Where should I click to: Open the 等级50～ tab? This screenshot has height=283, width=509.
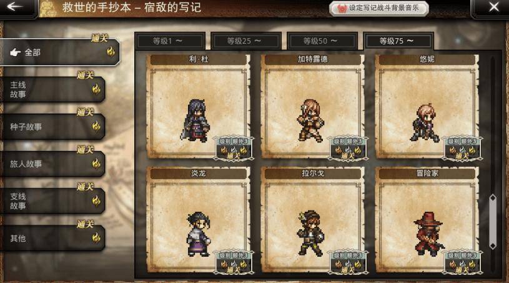322,41
